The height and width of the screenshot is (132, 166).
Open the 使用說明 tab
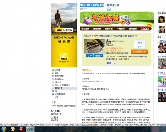point(133,29)
